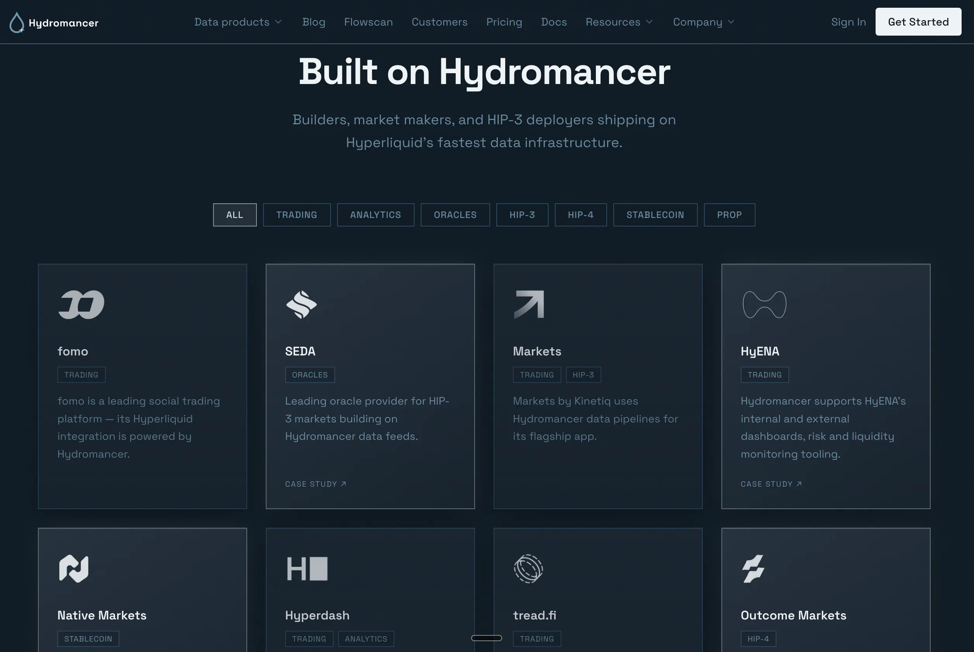This screenshot has width=974, height=652.
Task: Select the ALL filter tab
Action: click(x=235, y=214)
